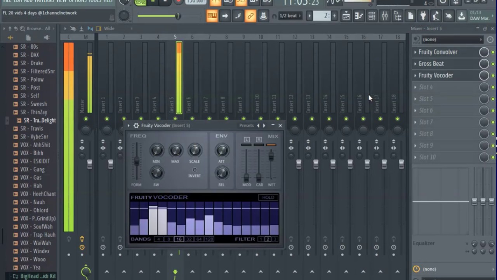The image size is (497, 280).
Task: Toggle the R channel button in vocoder MIX
Action: pyautogui.click(x=259, y=139)
